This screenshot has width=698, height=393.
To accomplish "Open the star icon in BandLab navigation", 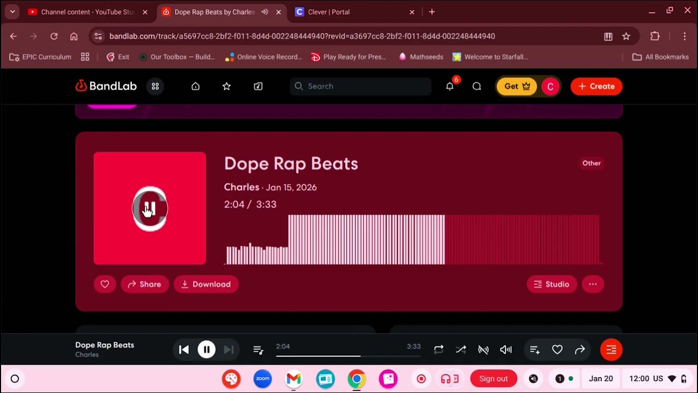I will [226, 86].
